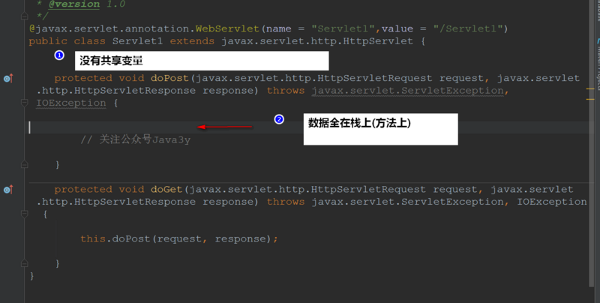The height and width of the screenshot is (303, 600).
Task: Click the WebServlet annotation name
Action: click(227, 28)
